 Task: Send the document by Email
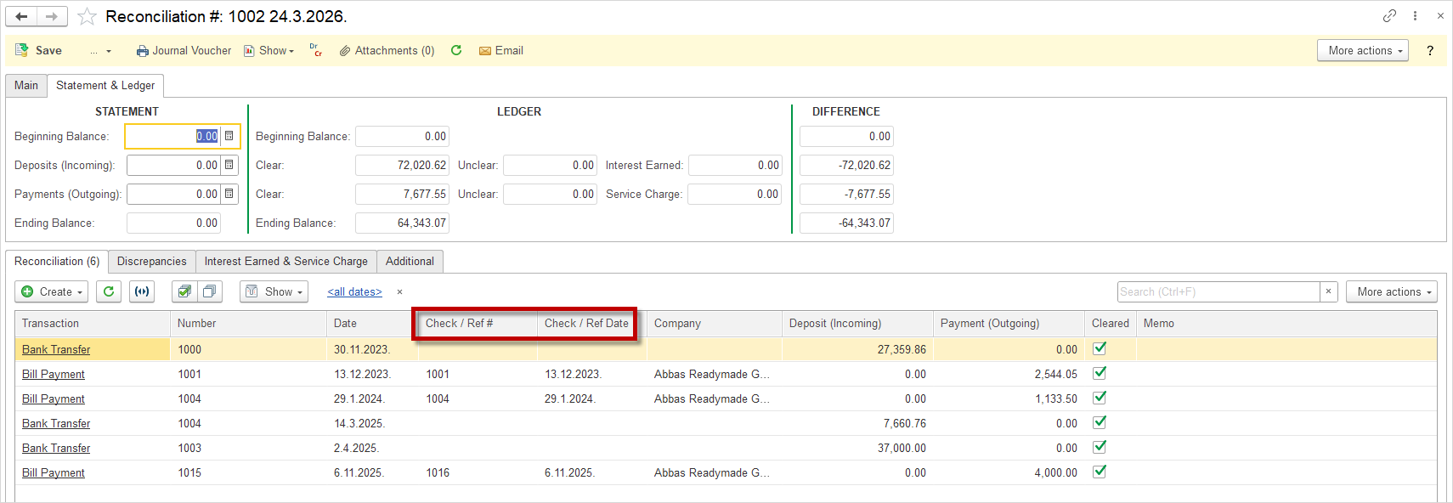[x=501, y=50]
